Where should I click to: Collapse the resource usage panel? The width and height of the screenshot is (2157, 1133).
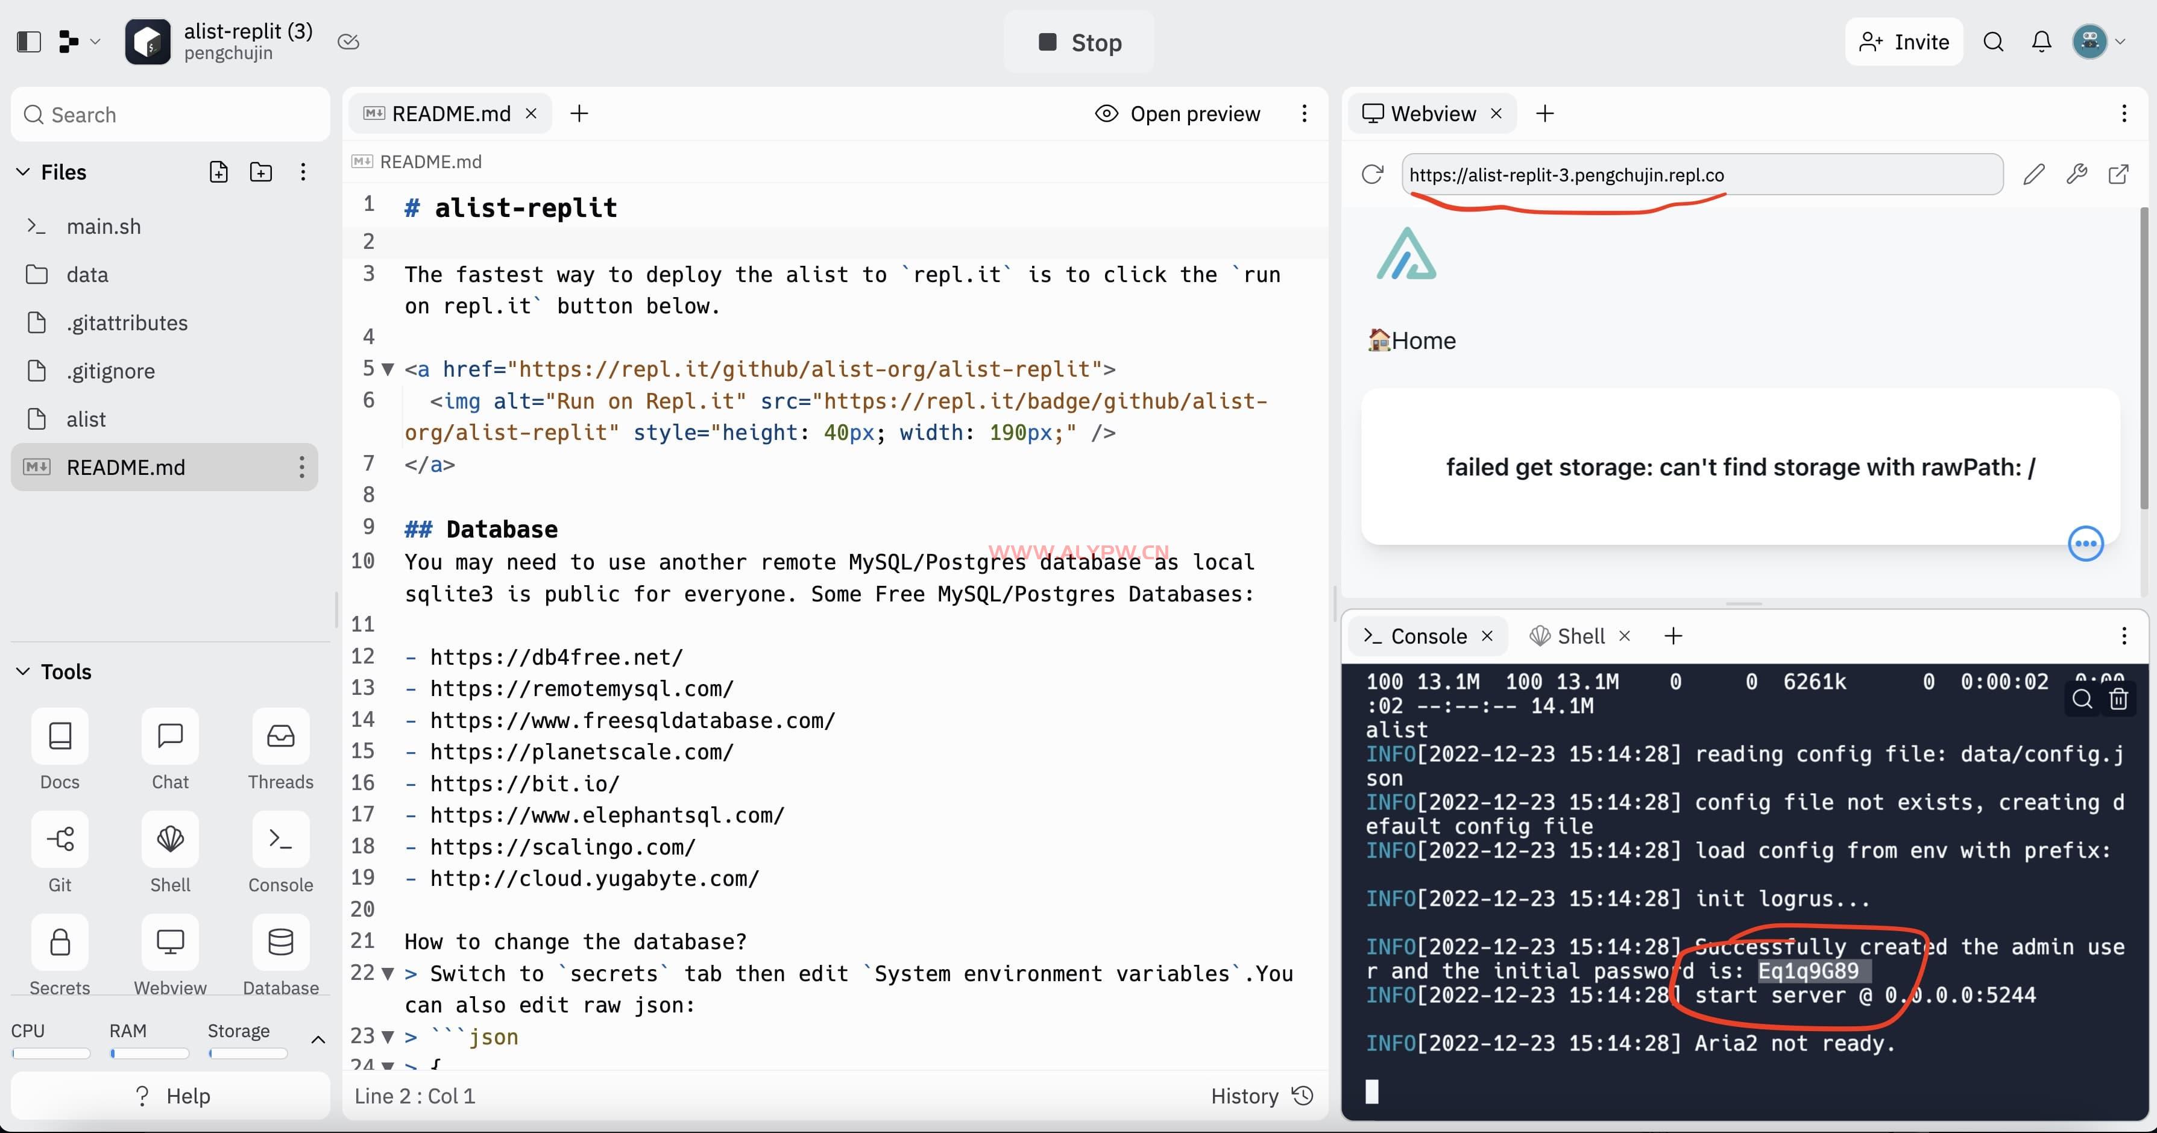pos(318,1039)
